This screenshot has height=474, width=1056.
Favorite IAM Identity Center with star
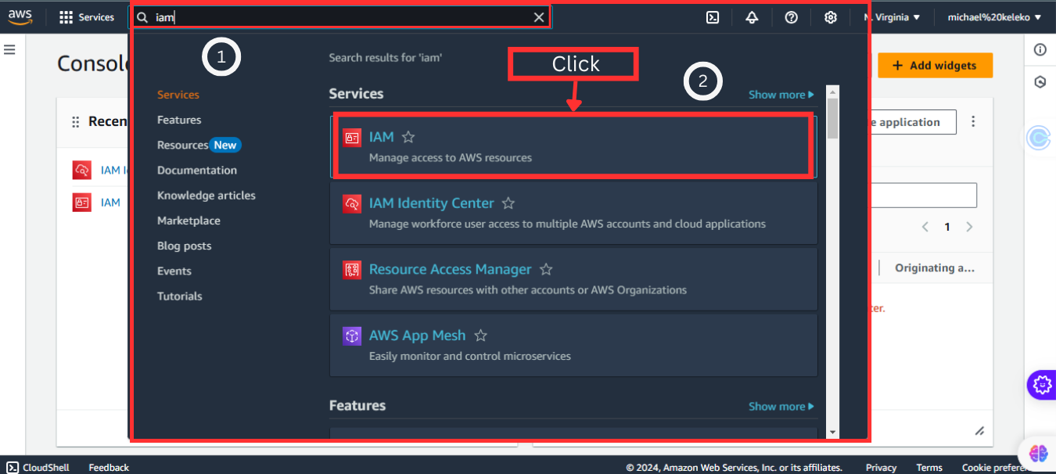[x=508, y=203]
